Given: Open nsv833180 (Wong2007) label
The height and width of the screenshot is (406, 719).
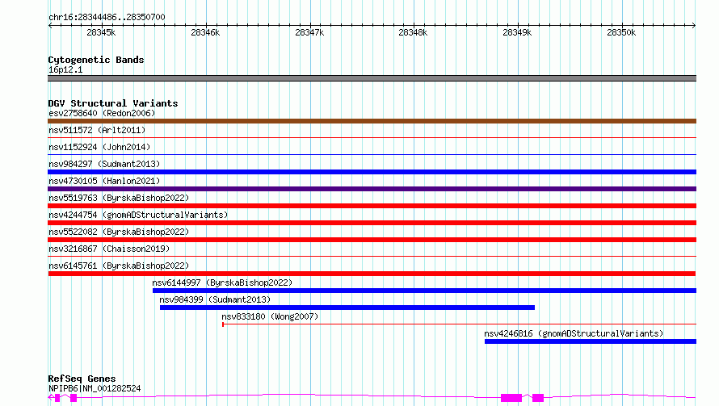Looking at the screenshot, I should 270,316.
